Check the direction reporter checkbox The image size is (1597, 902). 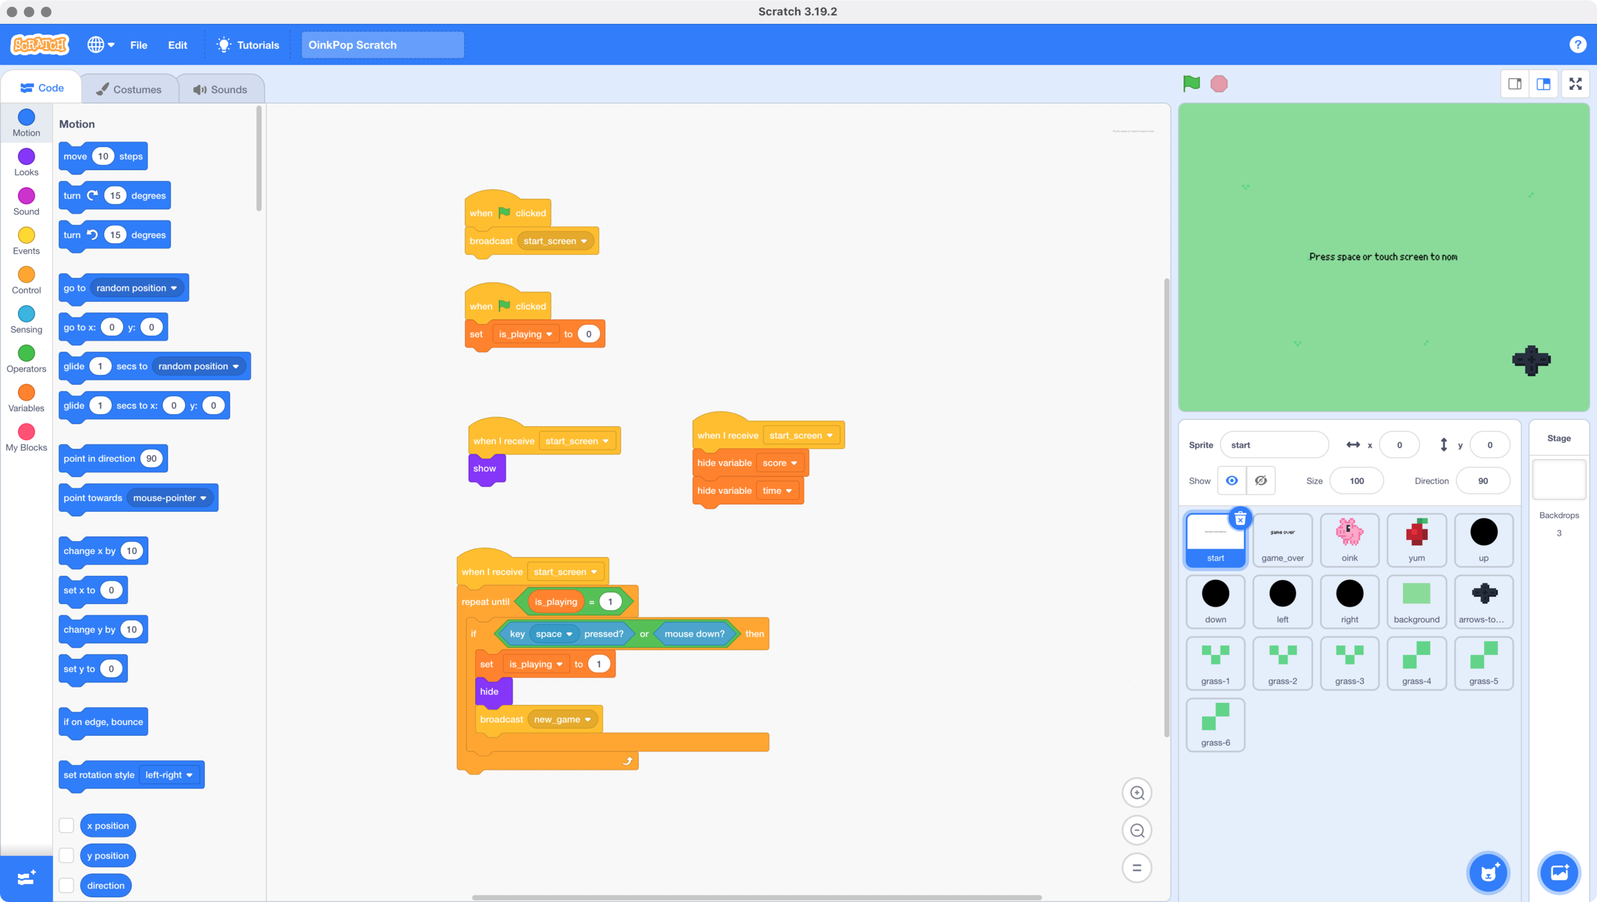(x=66, y=885)
